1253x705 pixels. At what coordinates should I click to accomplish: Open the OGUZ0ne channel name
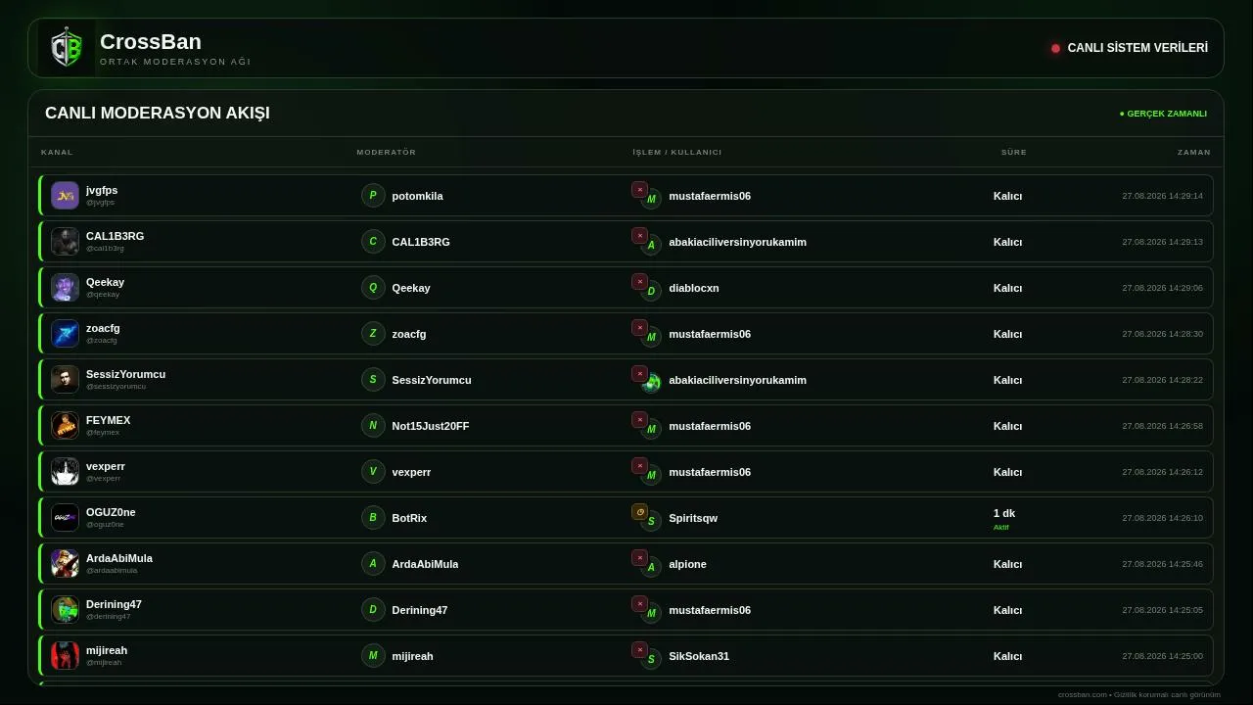click(111, 512)
